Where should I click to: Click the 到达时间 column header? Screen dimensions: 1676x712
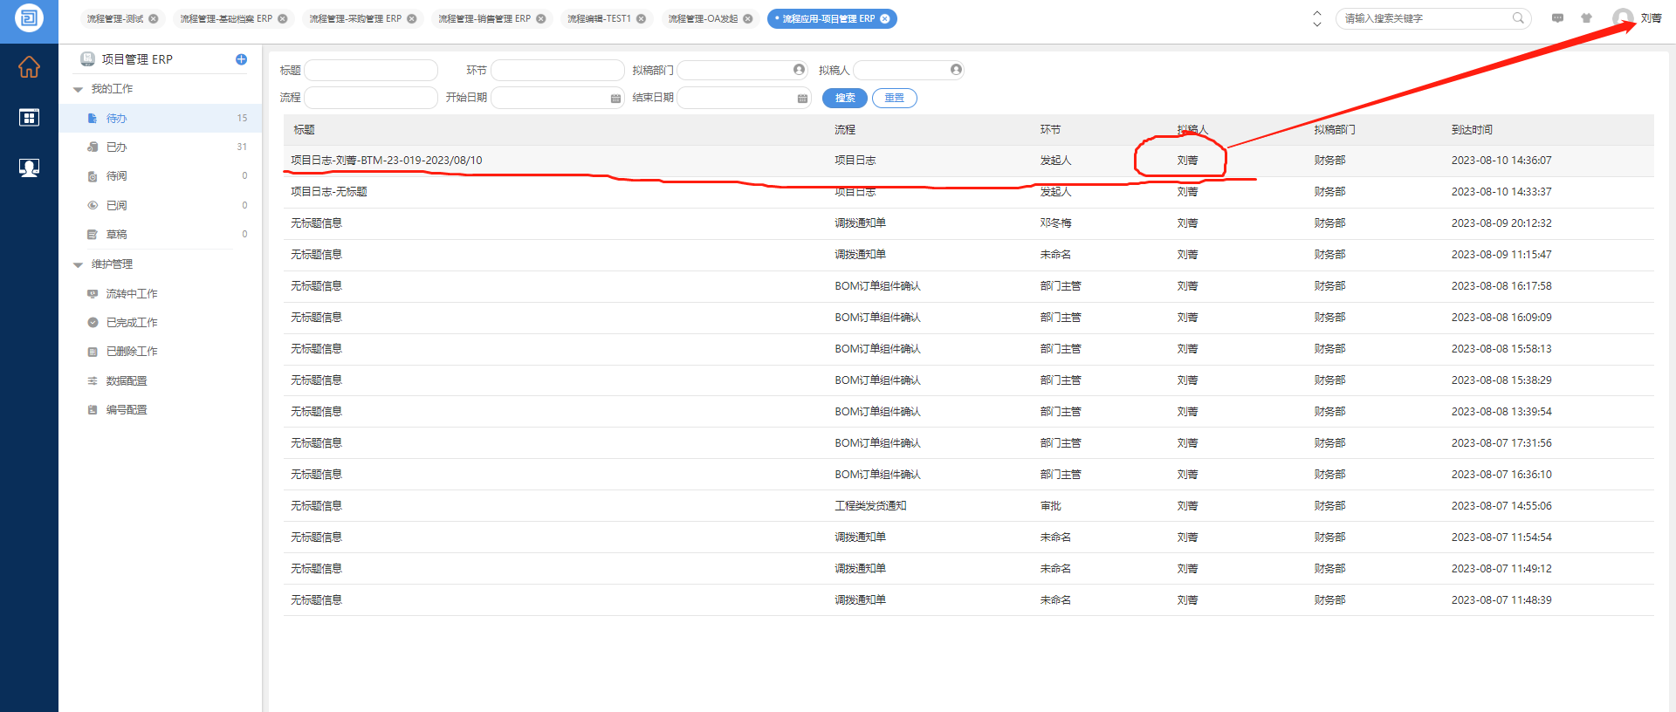click(x=1472, y=130)
